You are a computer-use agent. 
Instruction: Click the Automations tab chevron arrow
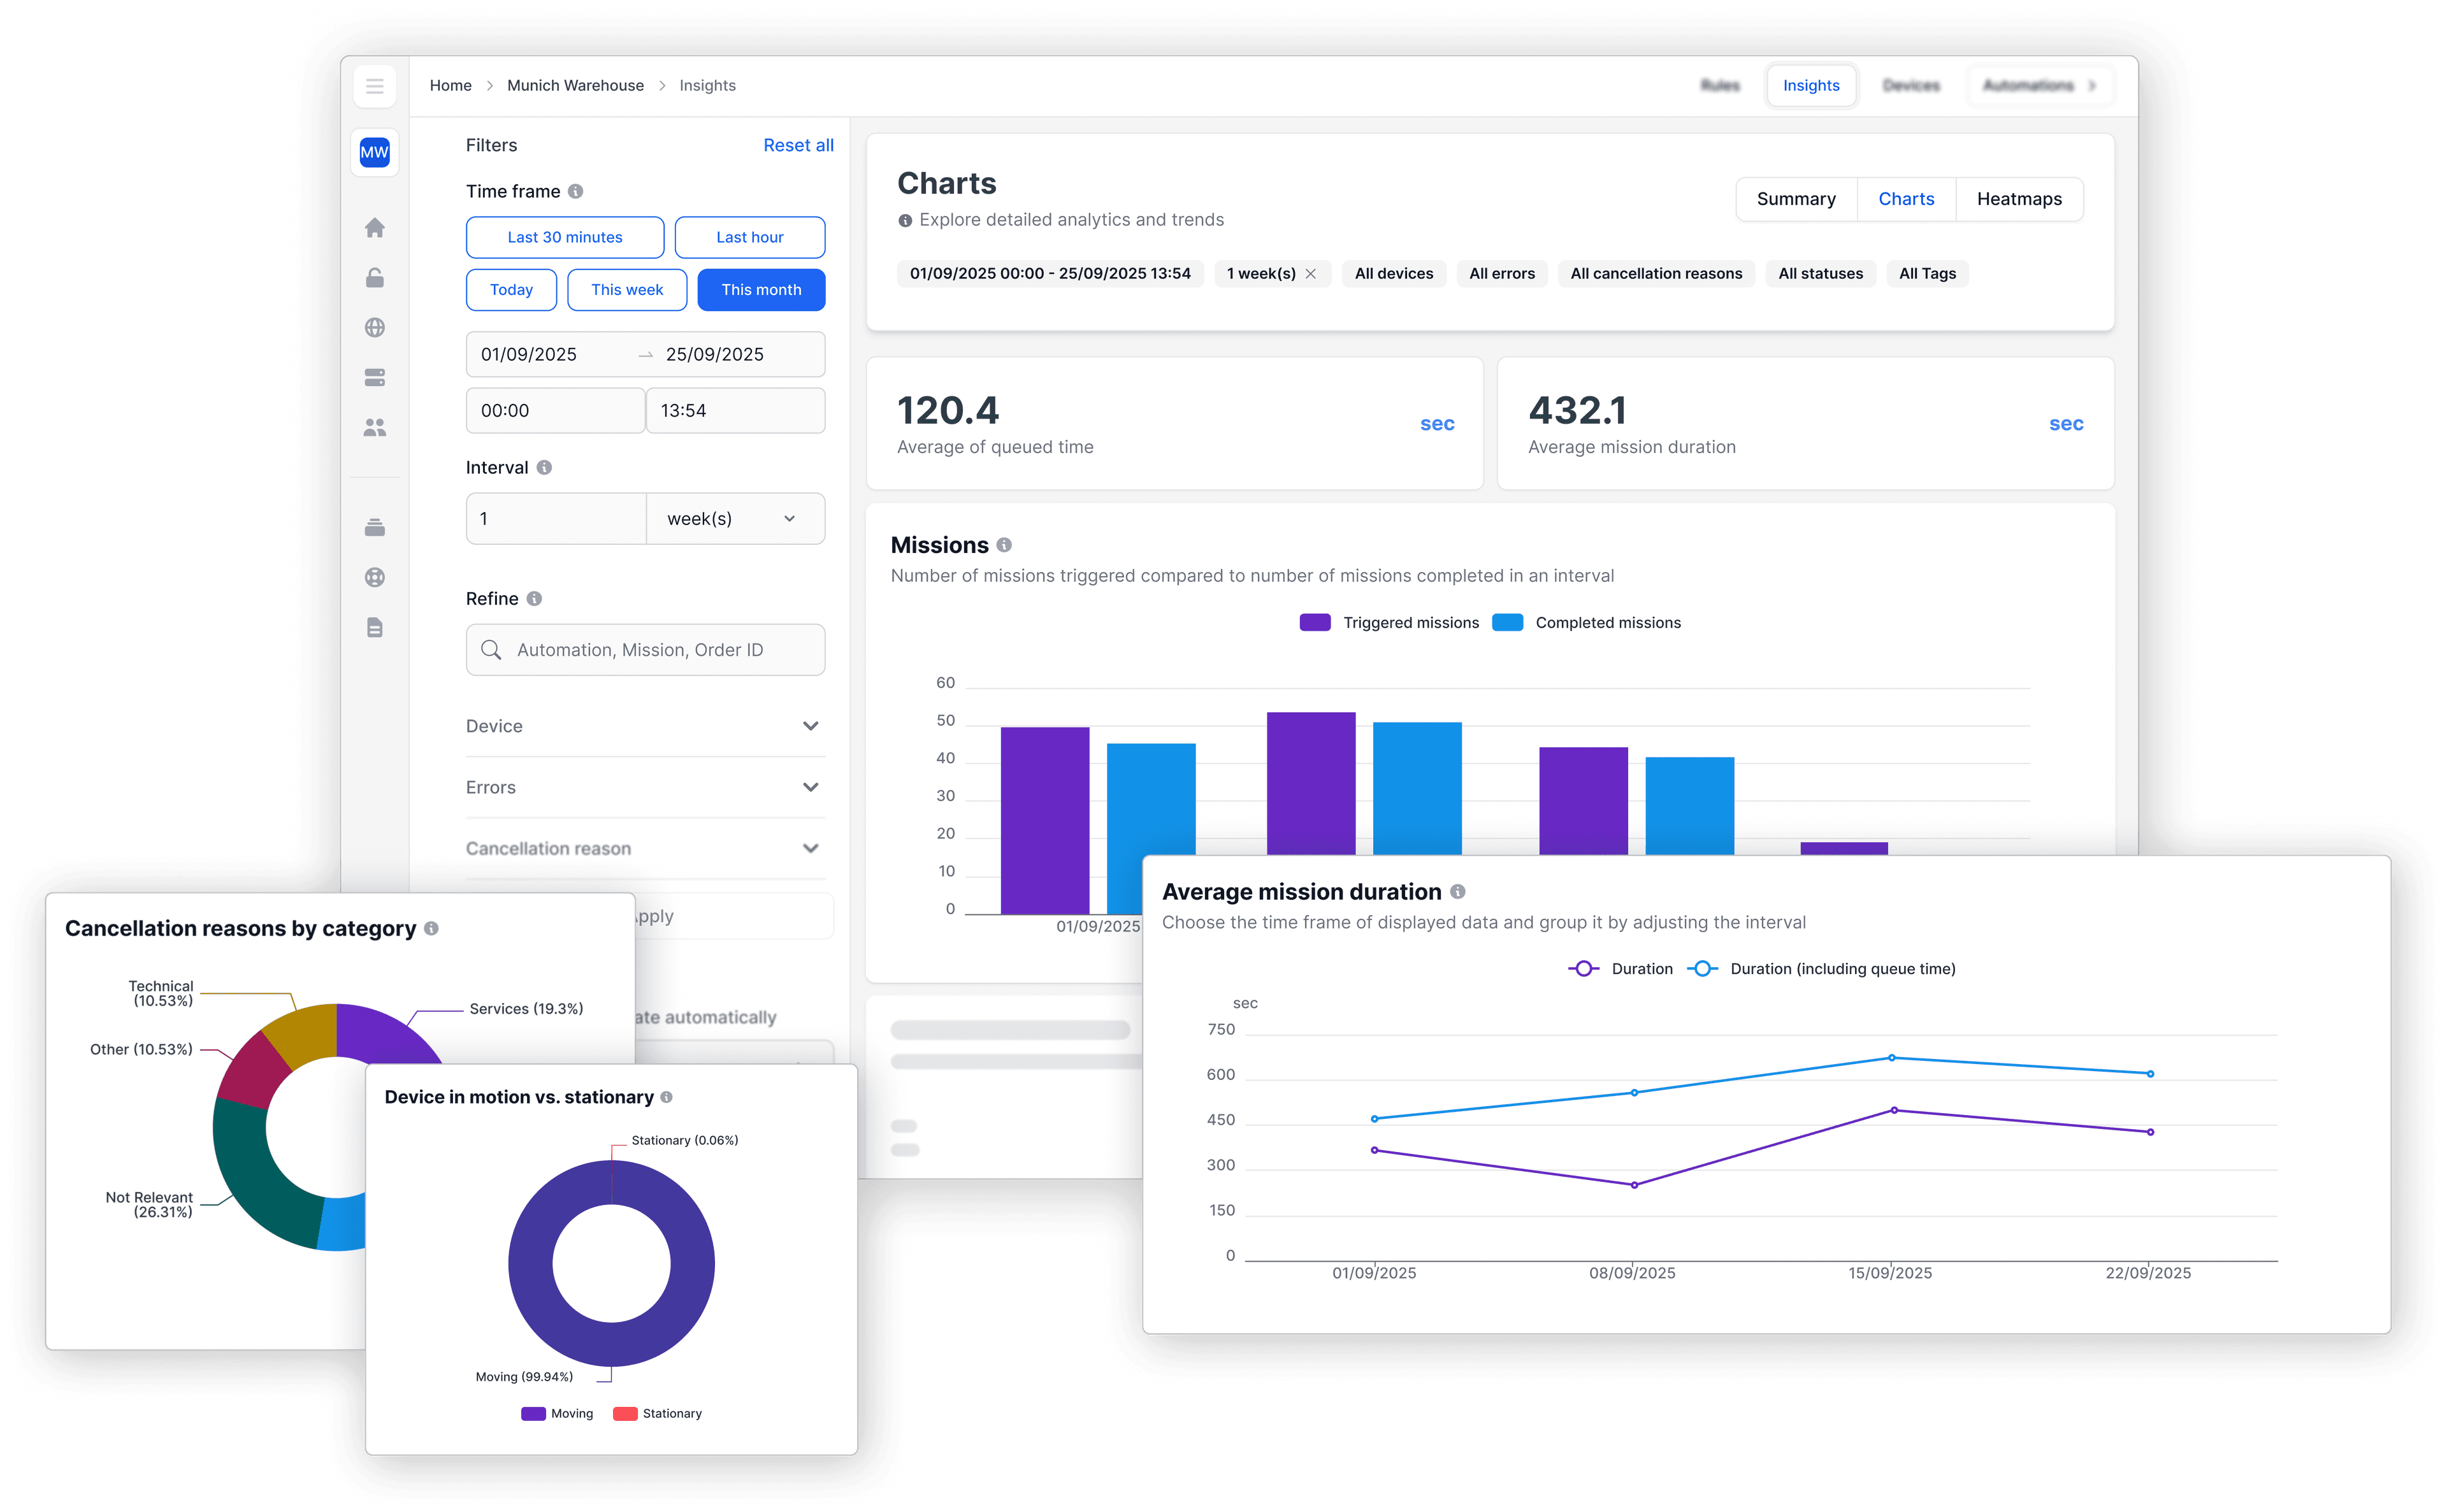(2092, 86)
